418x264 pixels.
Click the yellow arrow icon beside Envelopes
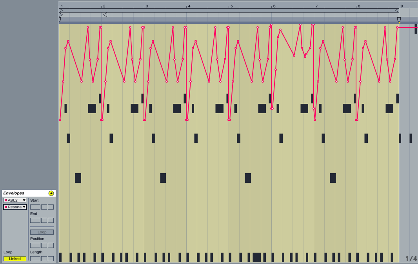[51, 193]
